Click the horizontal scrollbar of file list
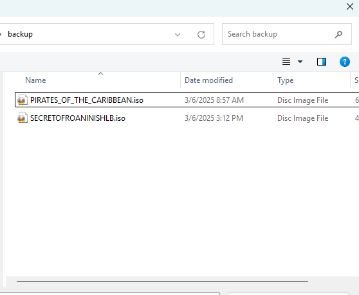The height and width of the screenshot is (295, 359). 162,282
